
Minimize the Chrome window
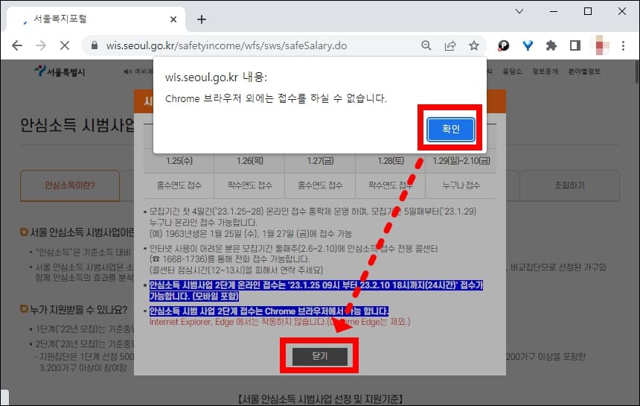[x=554, y=11]
